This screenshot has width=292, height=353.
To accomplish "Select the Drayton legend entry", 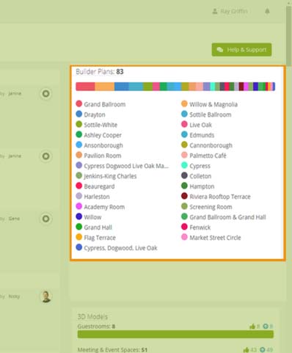I will click(91, 114).
